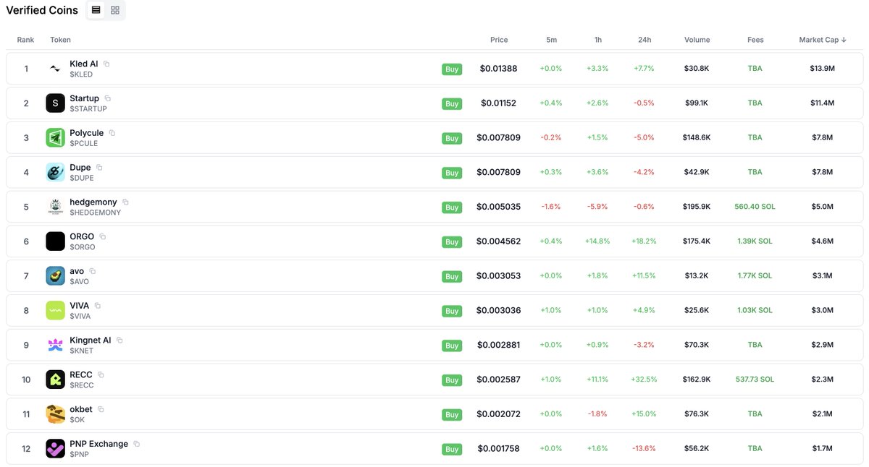
Task: Open the Startup token logo
Action: pos(56,103)
